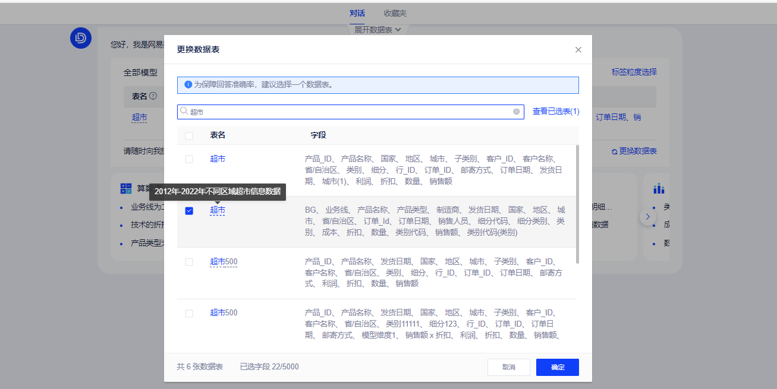Screen dimensions: 777x389
Task: Click the 表名 help question icon
Action: click(x=153, y=96)
